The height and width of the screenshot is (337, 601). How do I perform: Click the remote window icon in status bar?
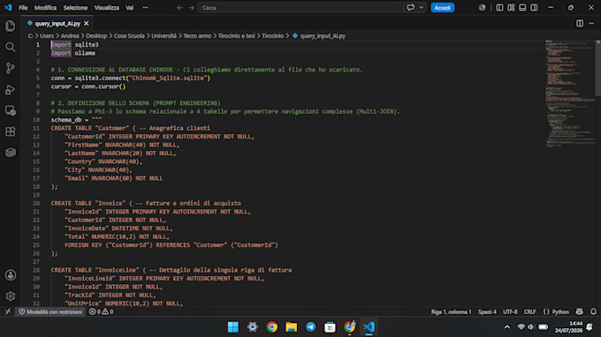click(x=8, y=311)
